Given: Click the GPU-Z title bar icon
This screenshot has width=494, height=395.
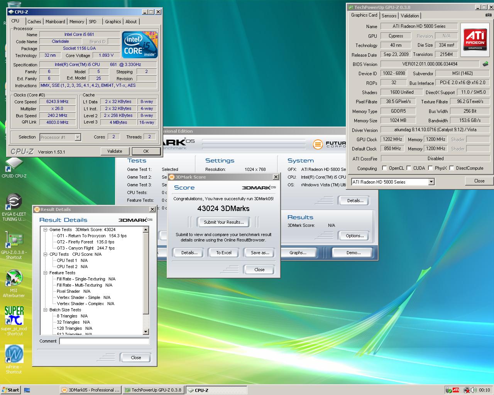Looking at the screenshot, I should [x=351, y=7].
